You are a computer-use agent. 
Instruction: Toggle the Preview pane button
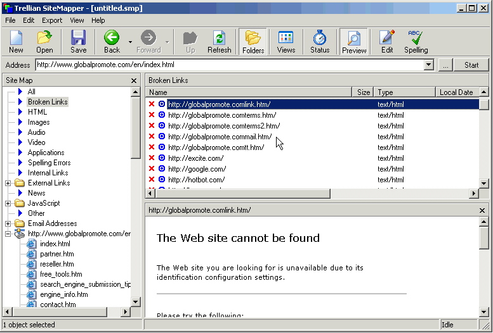(353, 42)
